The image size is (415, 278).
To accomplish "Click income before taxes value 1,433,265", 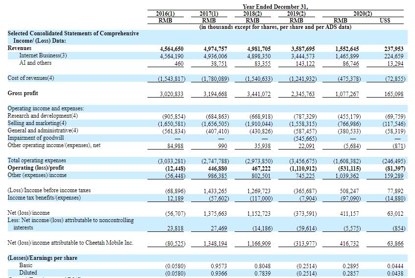I will pyautogui.click(x=215, y=191).
